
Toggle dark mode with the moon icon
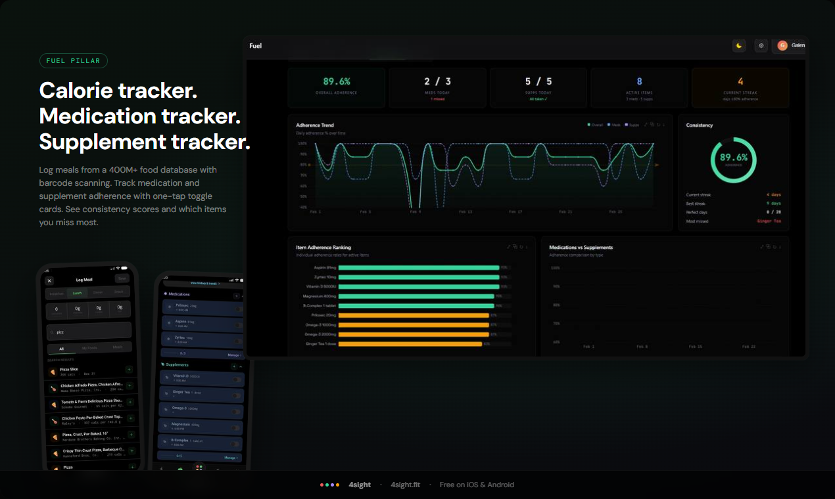pos(738,45)
